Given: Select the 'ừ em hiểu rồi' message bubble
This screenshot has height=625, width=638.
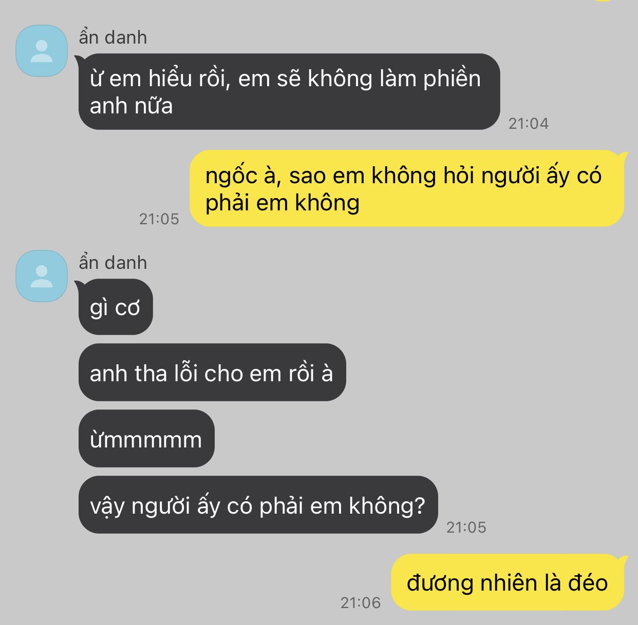Looking at the screenshot, I should [289, 91].
